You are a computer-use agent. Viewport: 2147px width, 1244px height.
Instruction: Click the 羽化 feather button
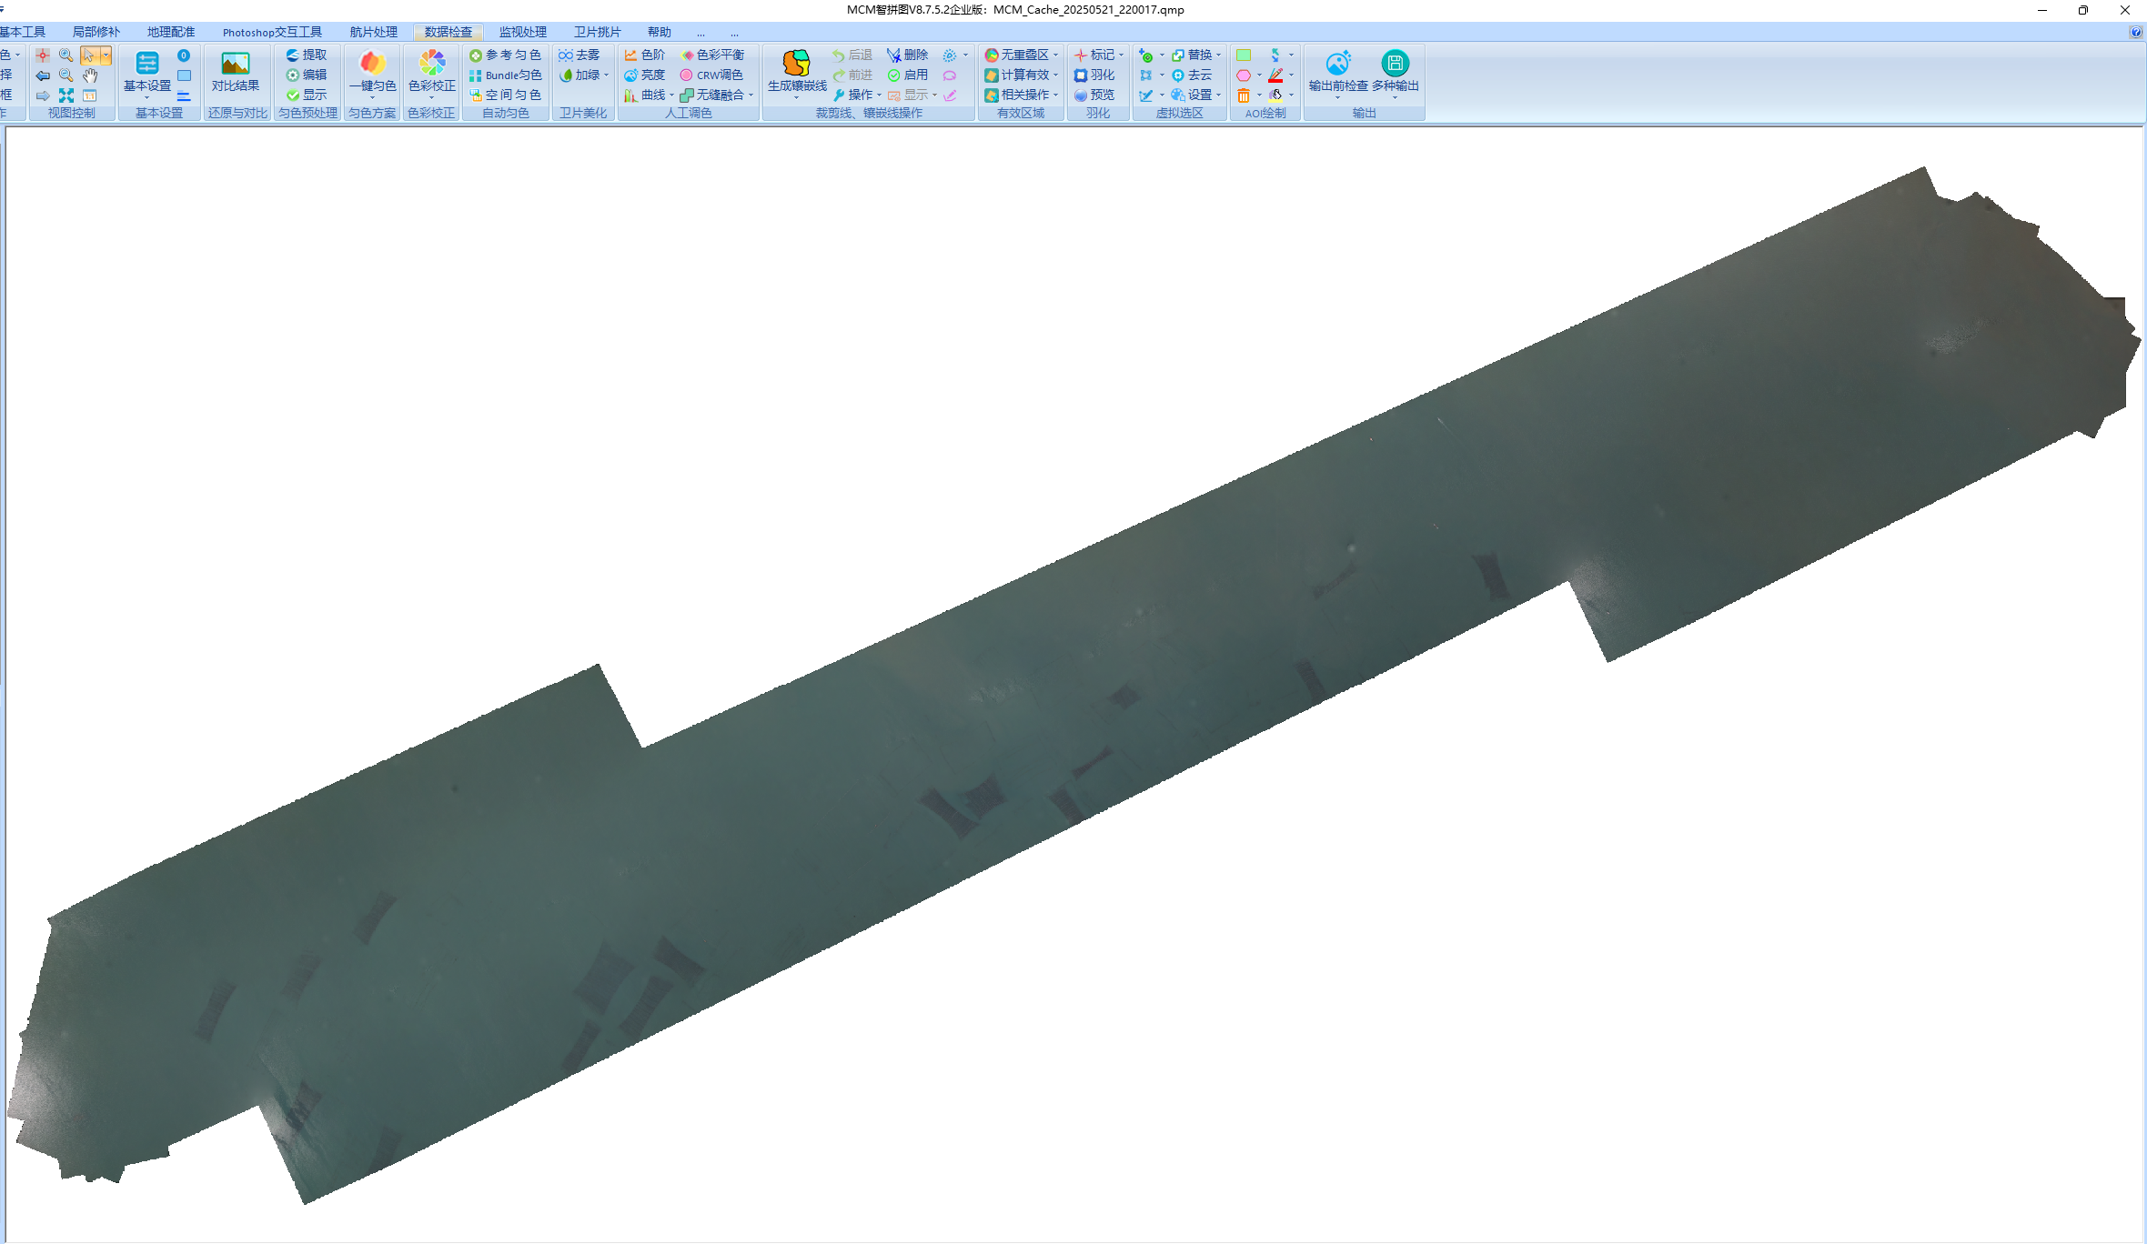coord(1094,75)
